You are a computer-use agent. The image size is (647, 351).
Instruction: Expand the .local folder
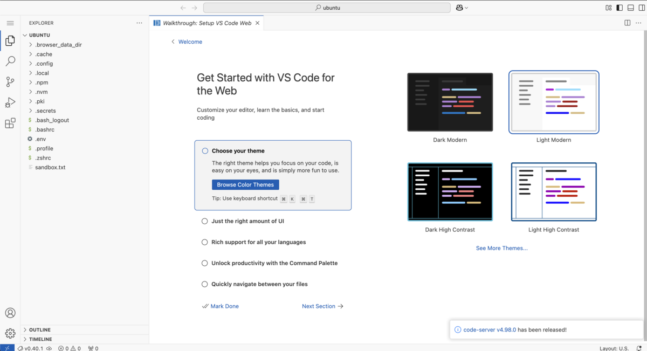31,73
